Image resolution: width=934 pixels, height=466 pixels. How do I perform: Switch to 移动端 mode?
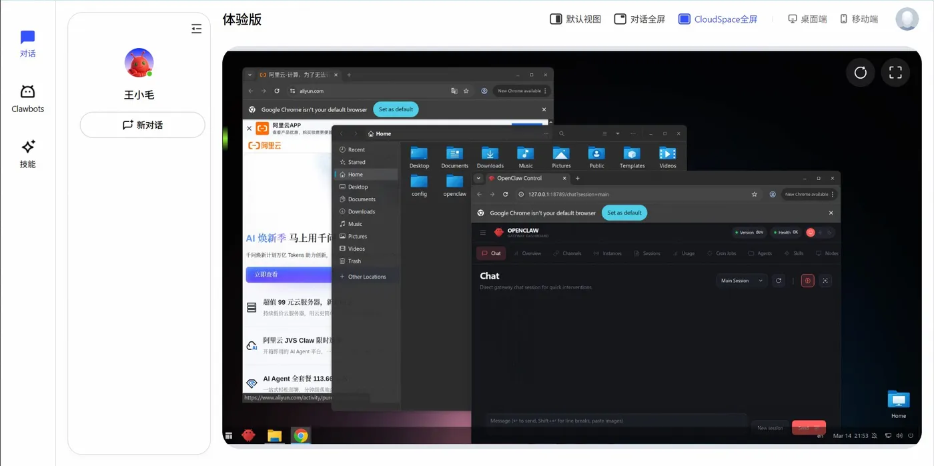click(859, 19)
